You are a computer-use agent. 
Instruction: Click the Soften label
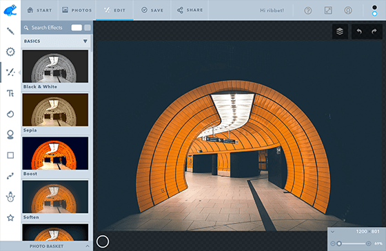31,217
